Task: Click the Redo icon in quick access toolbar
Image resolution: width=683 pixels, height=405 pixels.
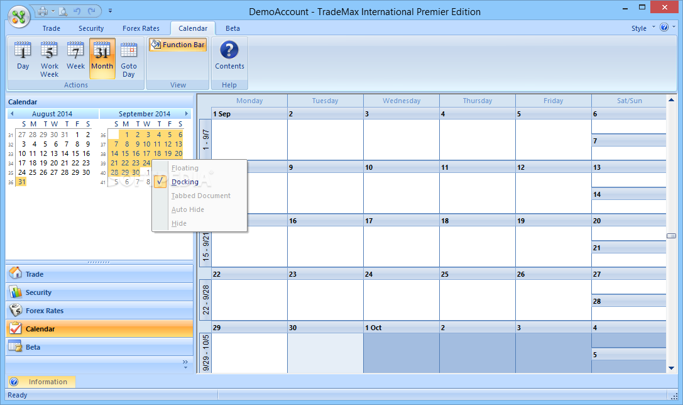Action: 92,11
